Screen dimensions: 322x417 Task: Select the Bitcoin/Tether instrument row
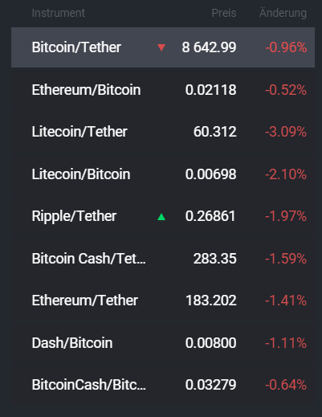click(x=163, y=47)
